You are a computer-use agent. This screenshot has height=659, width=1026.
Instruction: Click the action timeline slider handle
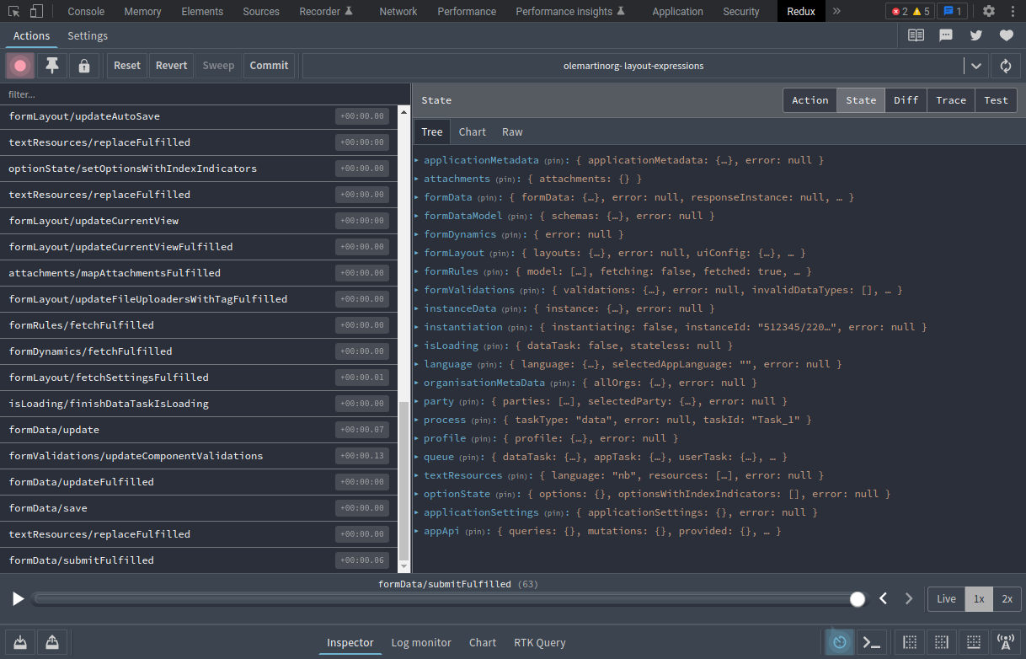[858, 599]
